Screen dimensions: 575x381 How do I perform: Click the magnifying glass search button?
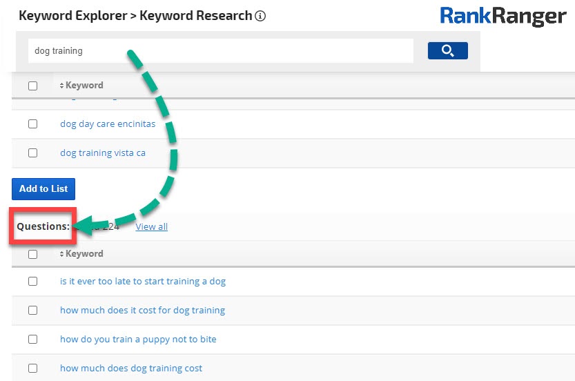(447, 50)
